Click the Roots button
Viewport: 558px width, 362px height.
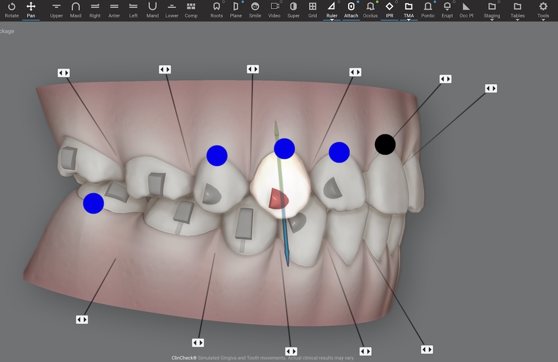click(217, 10)
